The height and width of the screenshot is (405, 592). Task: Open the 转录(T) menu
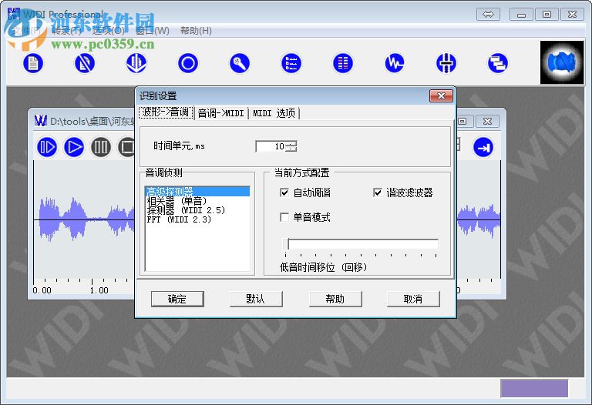pos(67,31)
